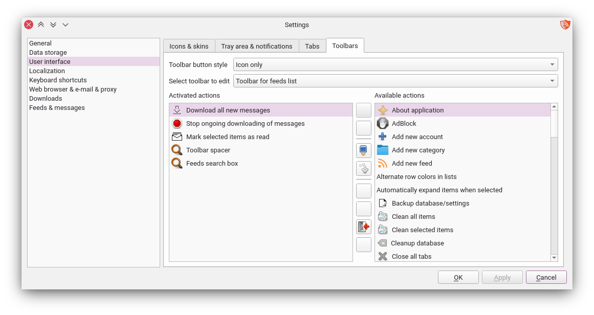The width and height of the screenshot is (594, 315).
Task: Click the magnifier icon beside Feeds search box
Action: [177, 163]
